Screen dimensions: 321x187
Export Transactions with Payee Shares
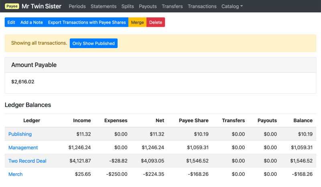pyautogui.click(x=87, y=22)
